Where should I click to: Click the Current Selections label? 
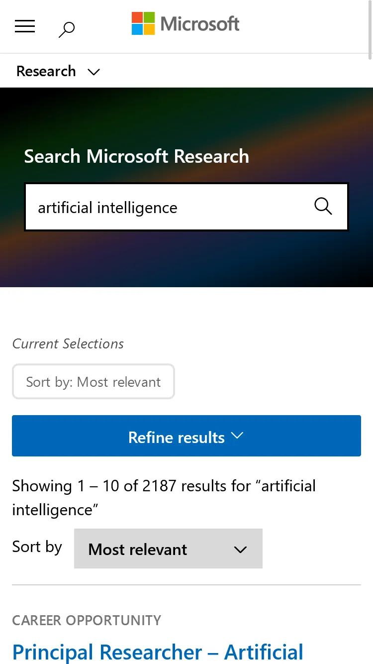tap(68, 343)
